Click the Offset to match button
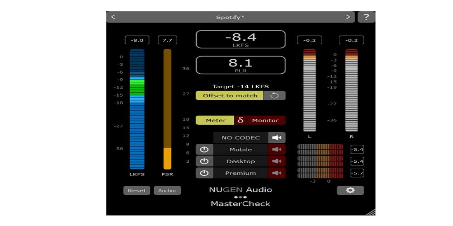Screen dimensions: 453x226 [229, 95]
